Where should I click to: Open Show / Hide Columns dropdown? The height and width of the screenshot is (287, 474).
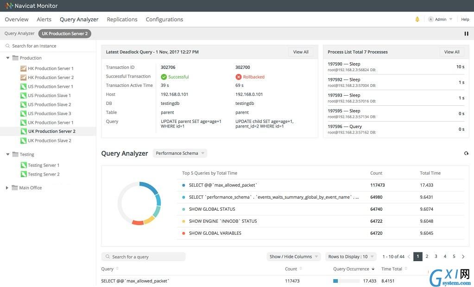[293, 256]
